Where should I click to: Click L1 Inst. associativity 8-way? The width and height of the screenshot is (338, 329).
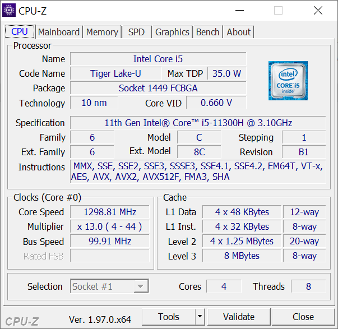pos(304,226)
